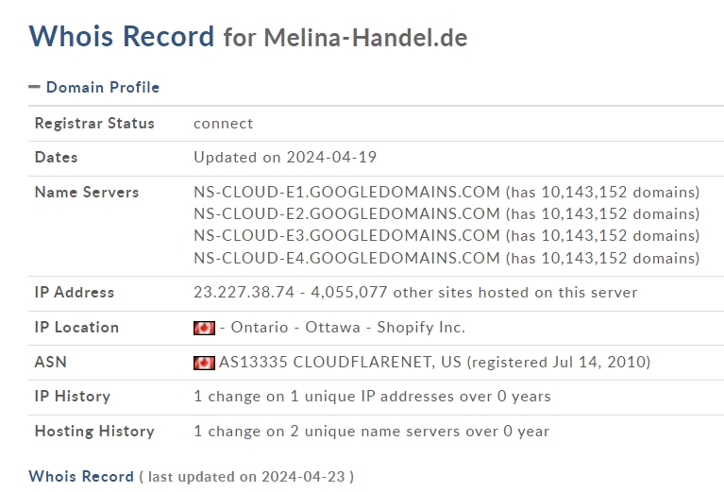Click IP address 23.227.38.74
Screen dimensions: 724x492
[x=244, y=293]
